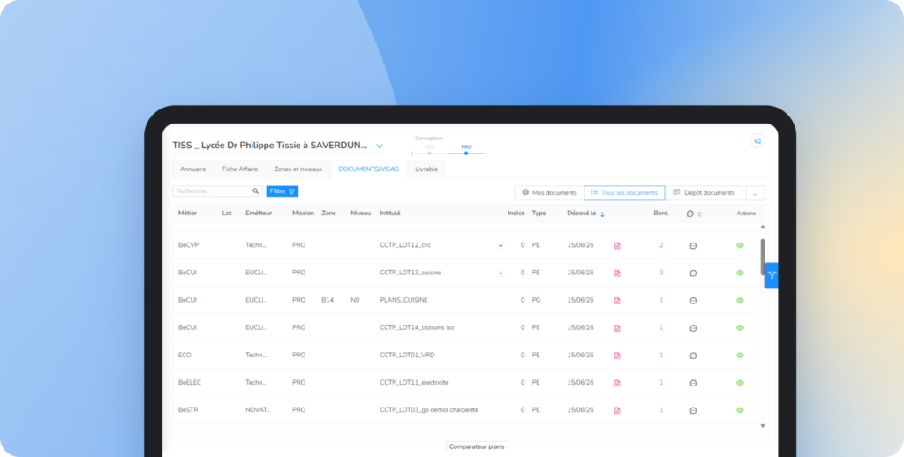Expand project selector chevron next to TISS title
The width and height of the screenshot is (904, 457).
[x=380, y=146]
